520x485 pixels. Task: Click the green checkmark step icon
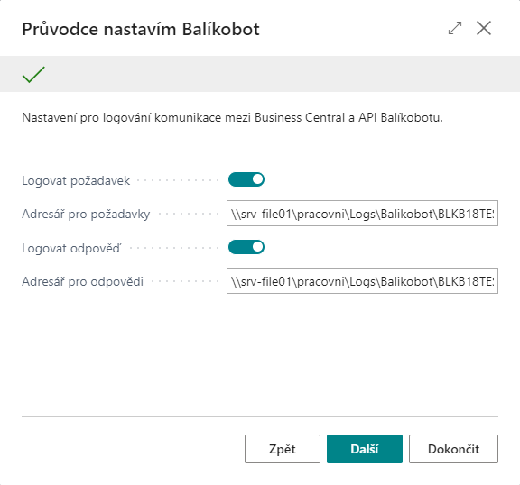click(x=33, y=75)
